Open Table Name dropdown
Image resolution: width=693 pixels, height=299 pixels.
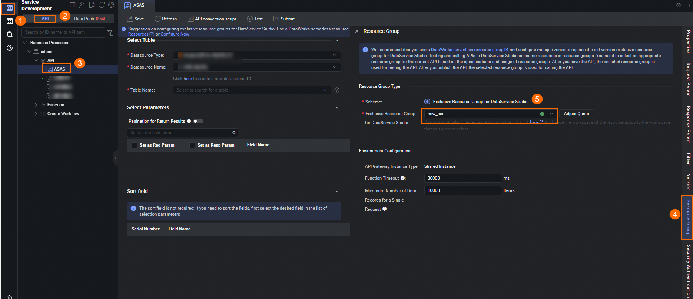click(x=252, y=90)
